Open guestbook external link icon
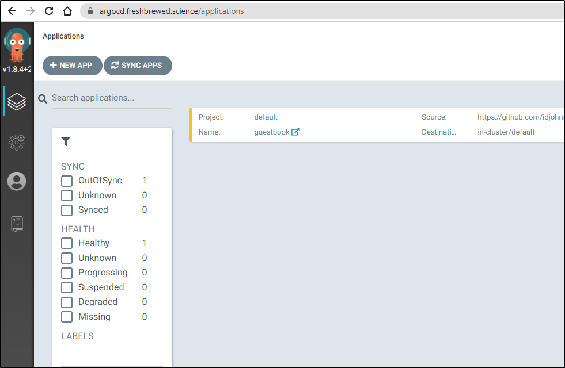The height and width of the screenshot is (368, 565). pos(295,132)
